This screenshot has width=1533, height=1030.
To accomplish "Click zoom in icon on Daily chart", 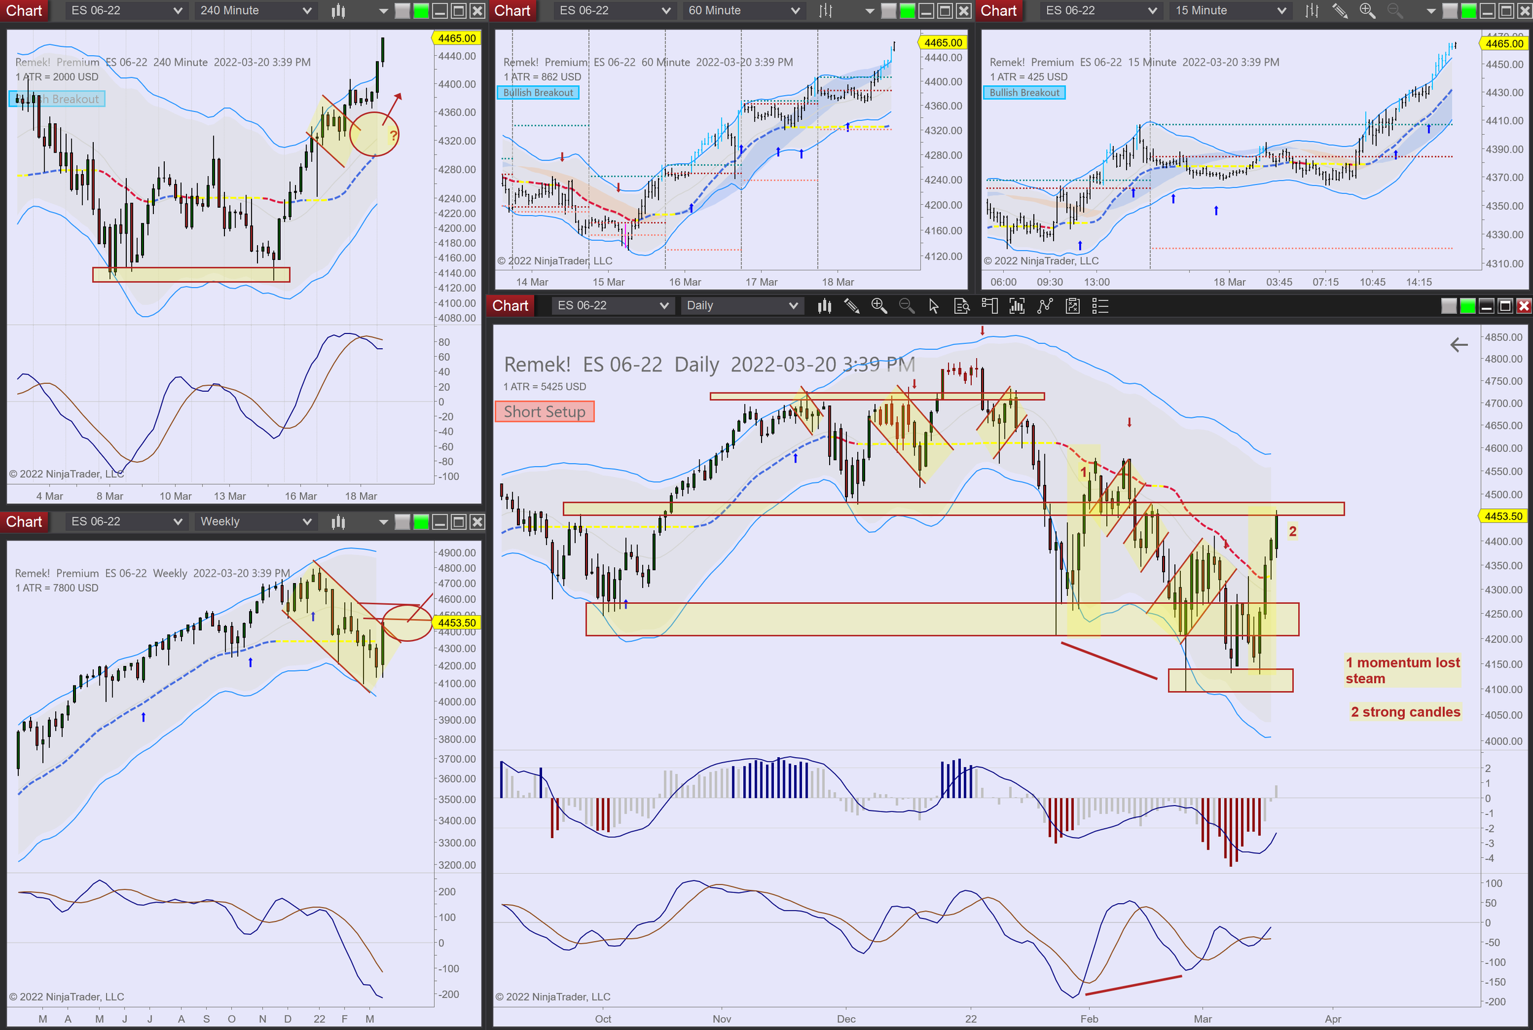I will coord(879,306).
